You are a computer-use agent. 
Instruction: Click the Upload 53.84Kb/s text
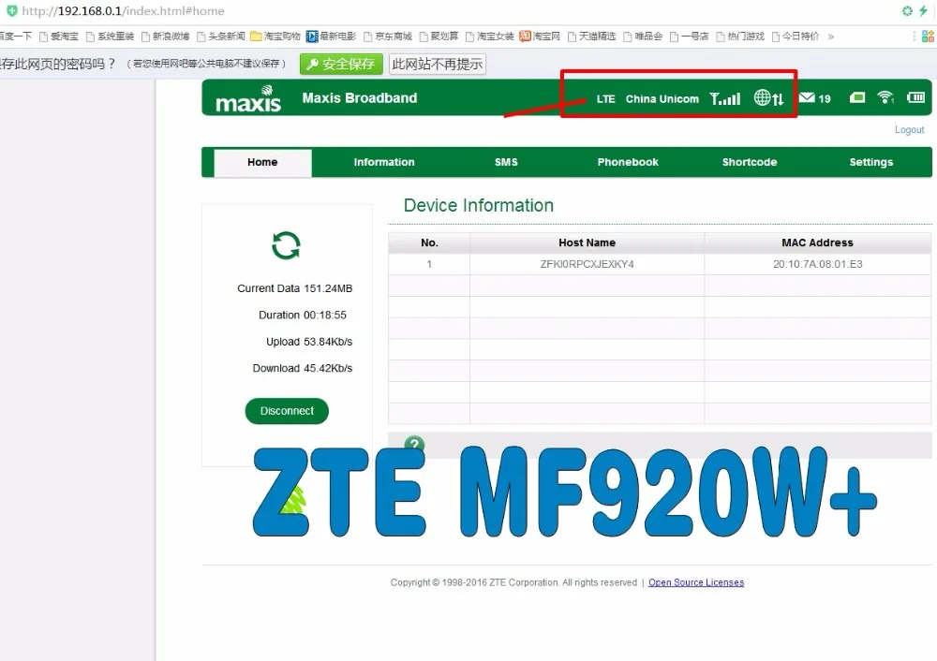pyautogui.click(x=309, y=342)
